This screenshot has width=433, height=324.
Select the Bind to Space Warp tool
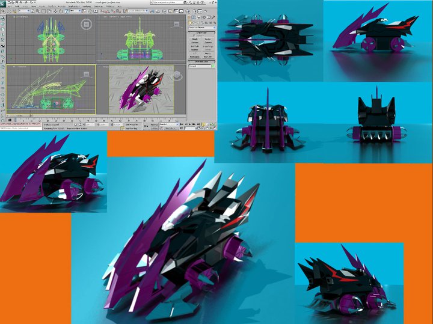14,11
